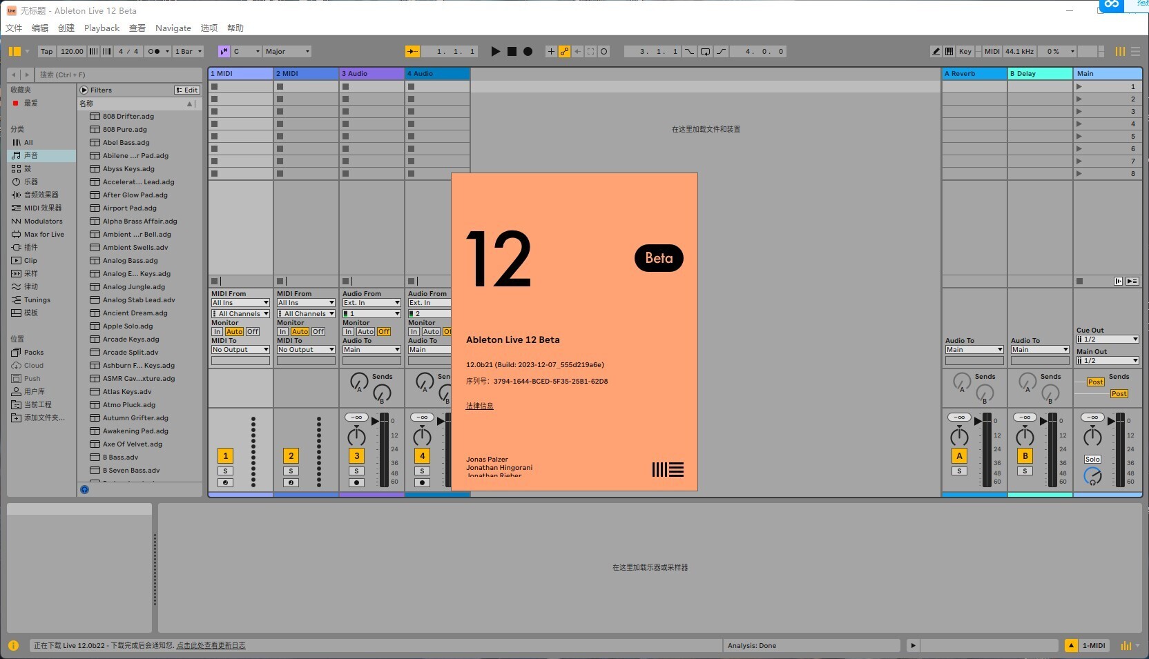Click the browser Edit button
The height and width of the screenshot is (659, 1149).
point(187,90)
